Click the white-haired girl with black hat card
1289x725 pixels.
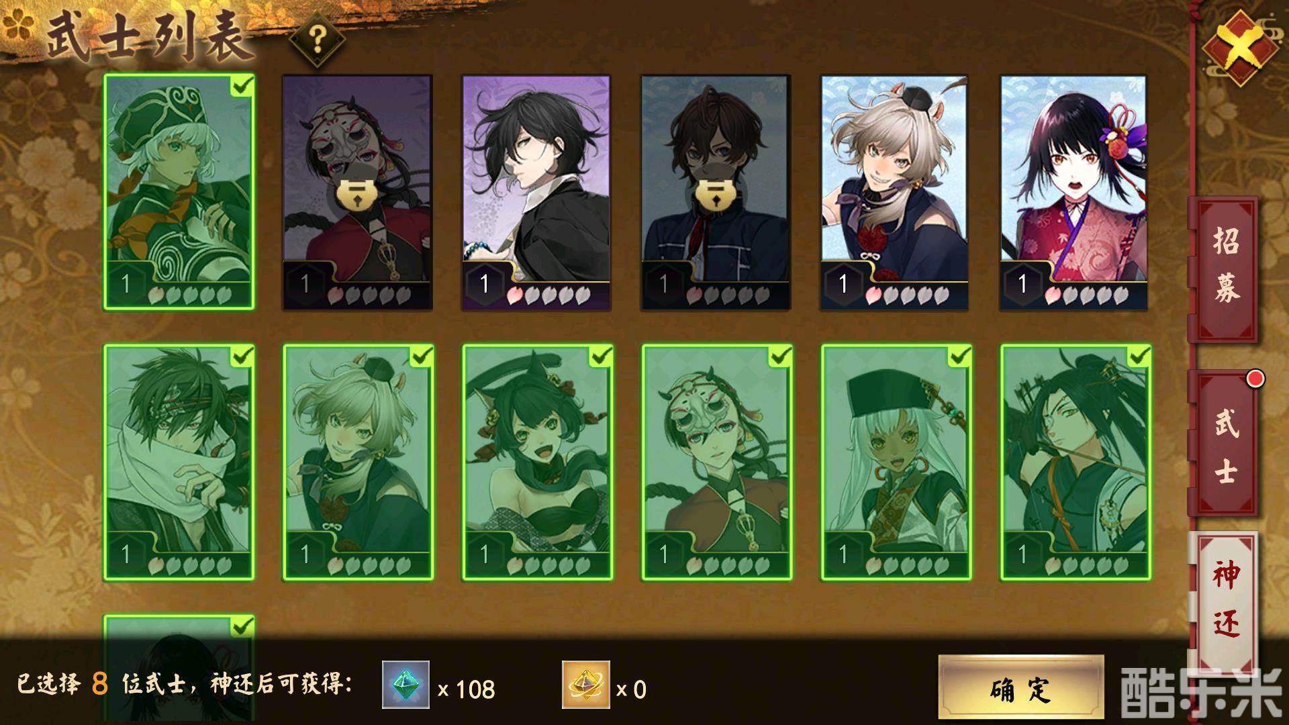[896, 463]
